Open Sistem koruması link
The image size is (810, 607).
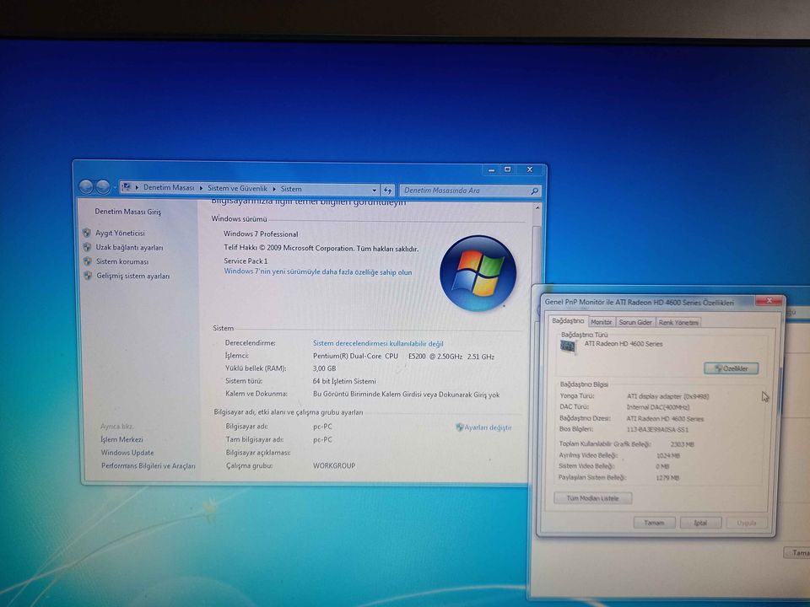pos(121,261)
